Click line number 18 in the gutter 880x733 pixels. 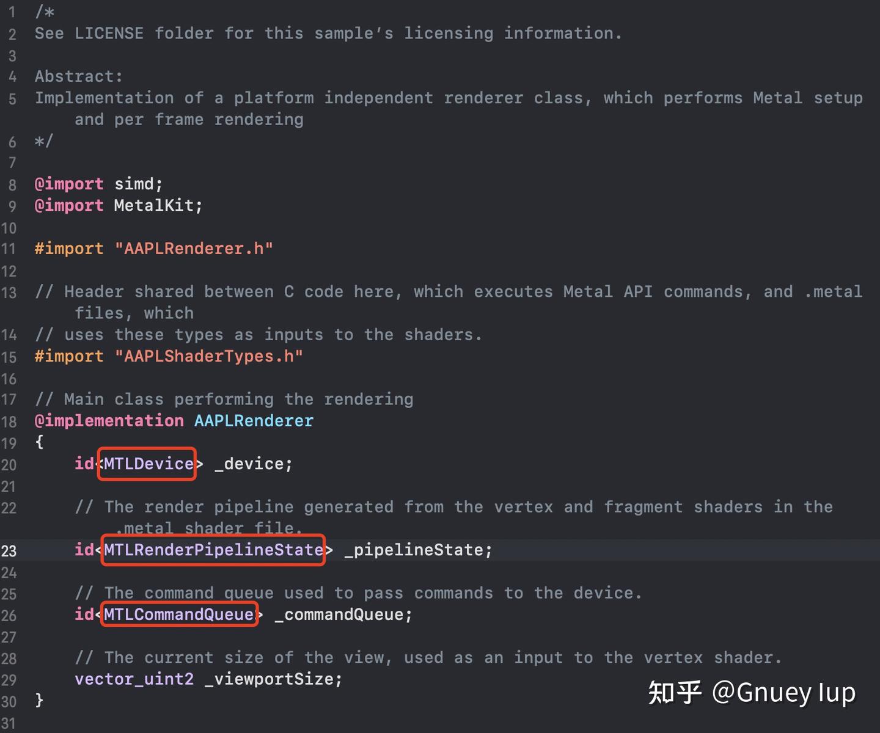click(9, 421)
